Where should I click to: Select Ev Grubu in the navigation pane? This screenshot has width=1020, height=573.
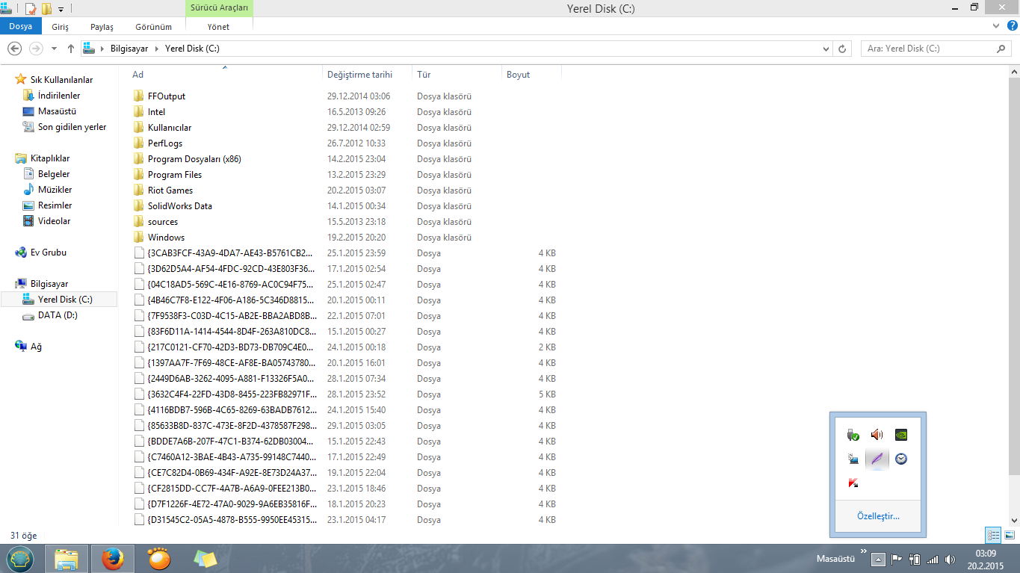(x=48, y=253)
